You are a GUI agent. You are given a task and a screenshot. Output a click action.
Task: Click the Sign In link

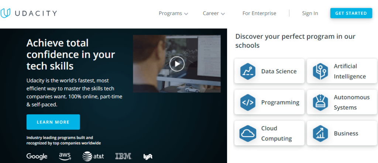point(310,14)
